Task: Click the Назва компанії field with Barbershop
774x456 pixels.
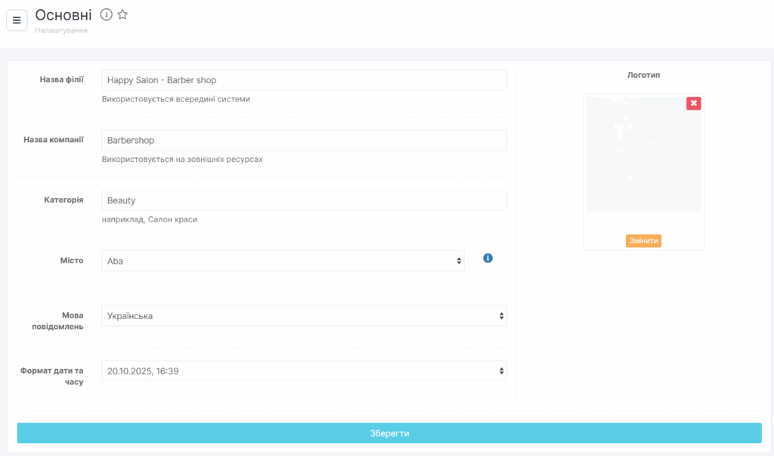Action: pos(304,141)
